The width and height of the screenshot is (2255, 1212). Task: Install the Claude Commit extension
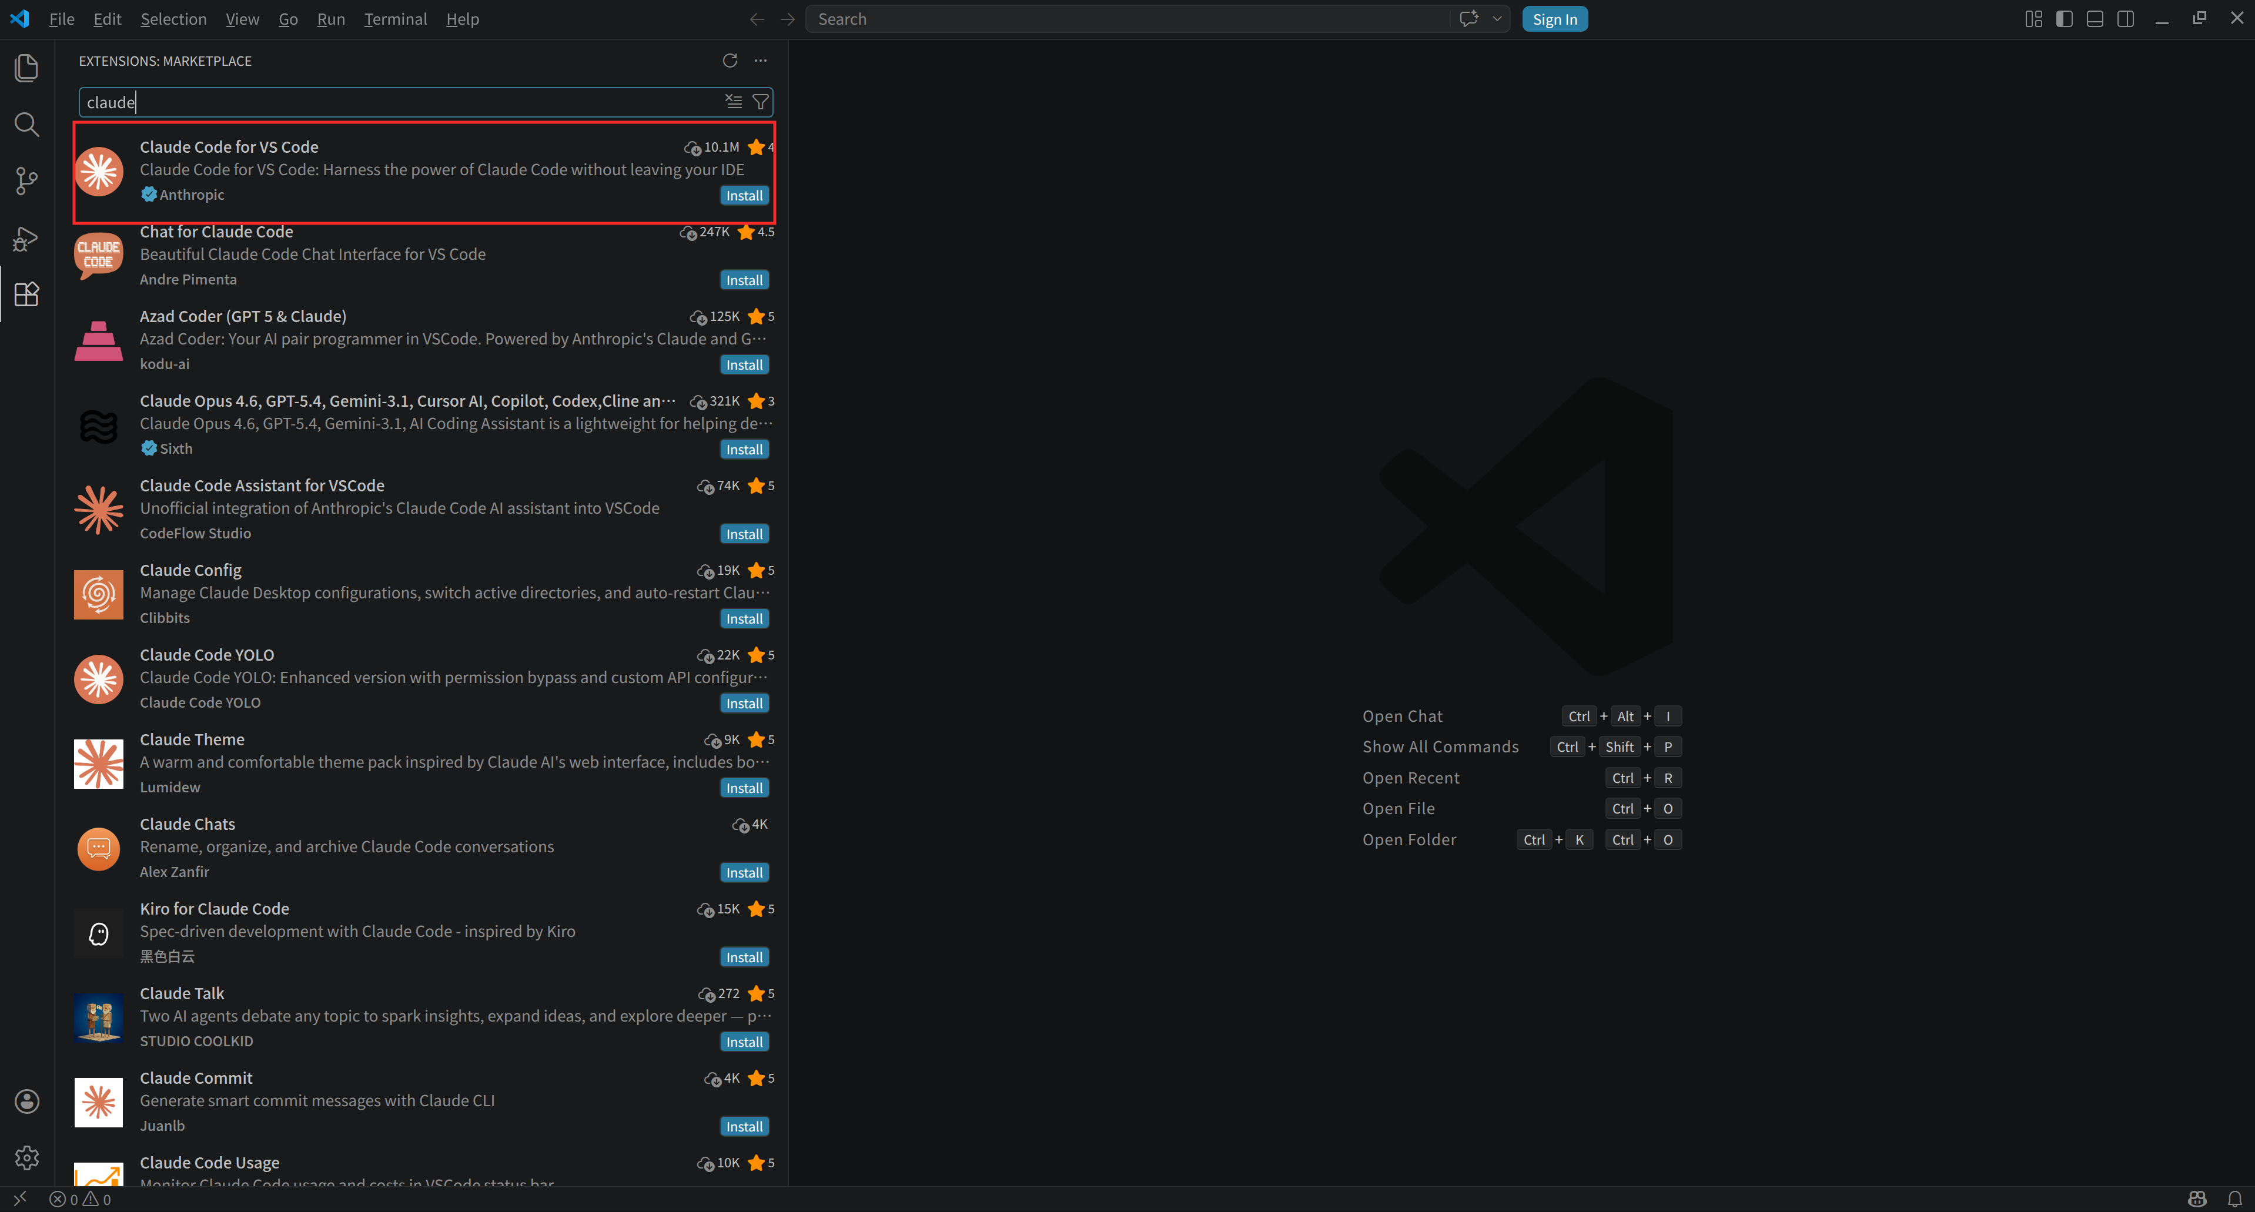744,1127
